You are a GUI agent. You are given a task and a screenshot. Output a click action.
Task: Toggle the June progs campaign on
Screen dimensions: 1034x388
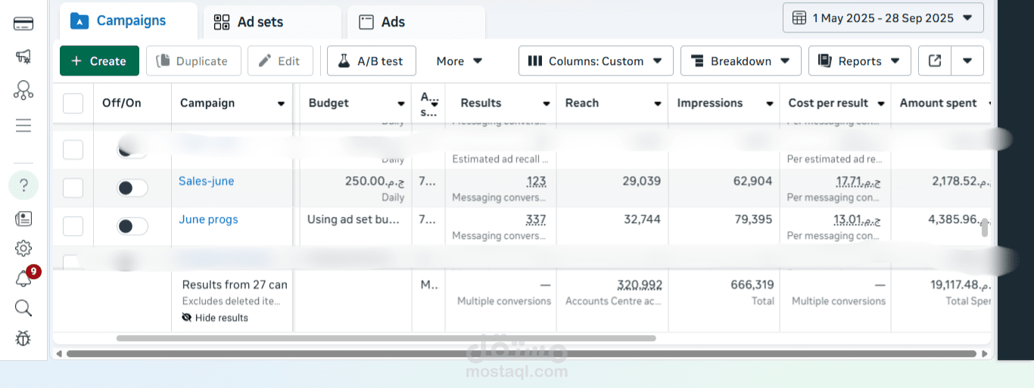[x=132, y=226]
